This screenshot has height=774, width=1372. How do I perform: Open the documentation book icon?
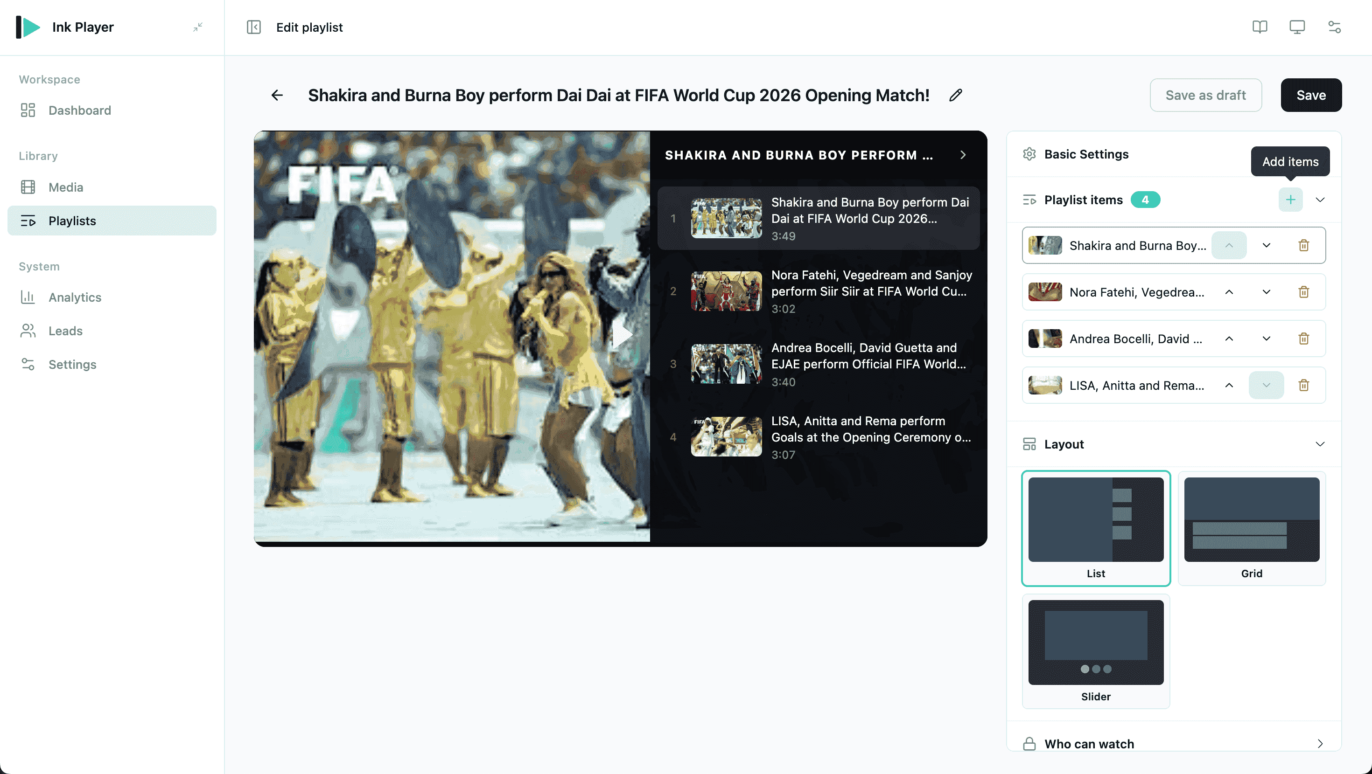pos(1260,27)
